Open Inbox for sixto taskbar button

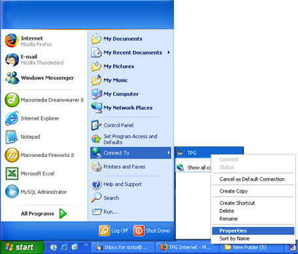click(x=122, y=247)
